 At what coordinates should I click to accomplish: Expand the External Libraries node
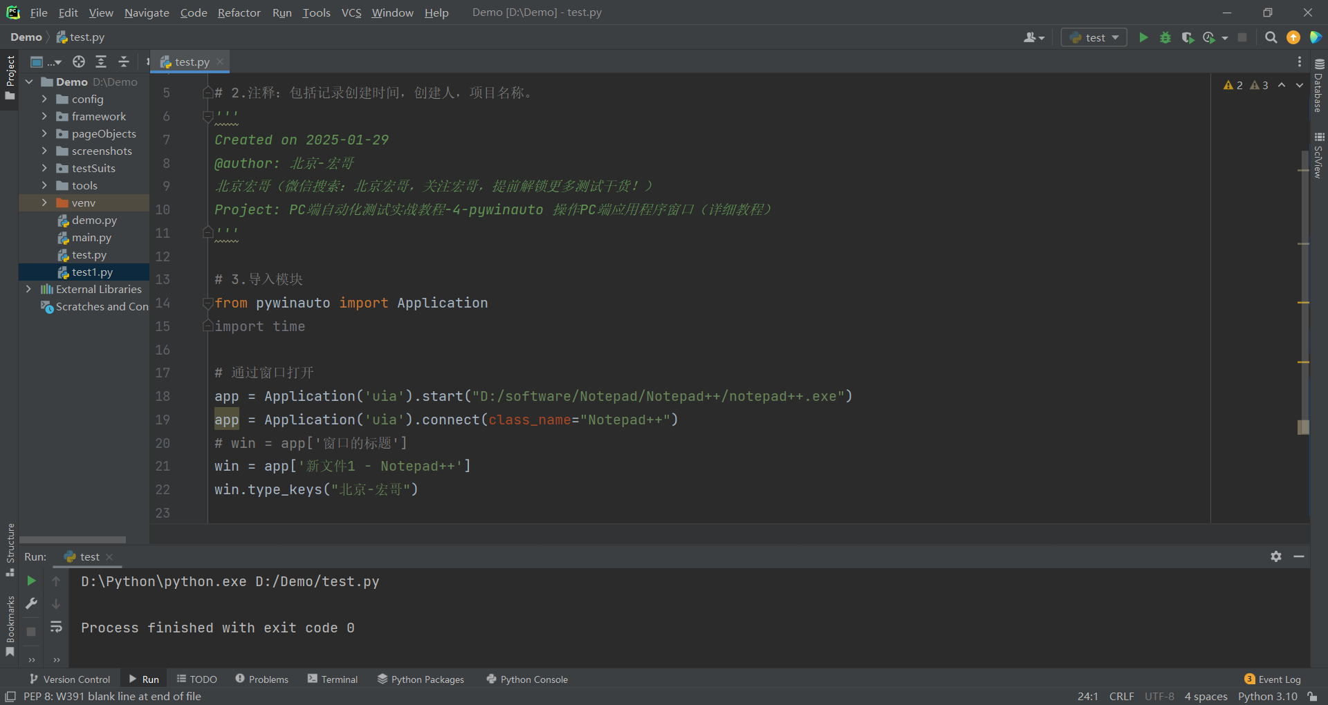point(28,289)
